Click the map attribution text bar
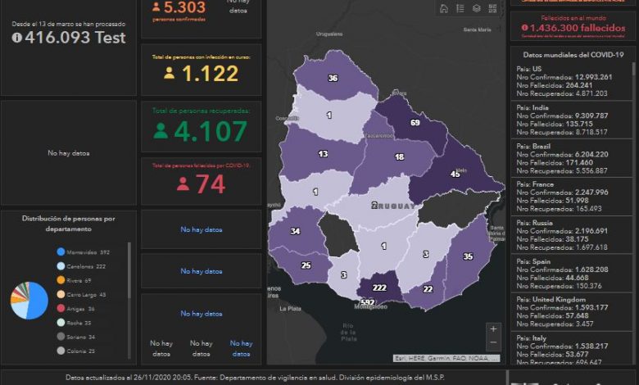The width and height of the screenshot is (639, 385). (x=446, y=359)
